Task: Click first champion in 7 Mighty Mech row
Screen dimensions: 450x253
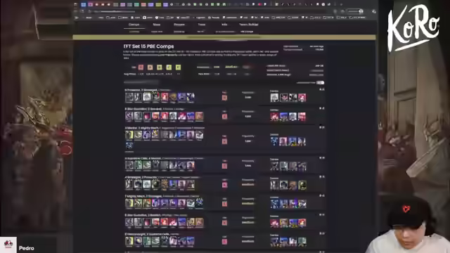Action: pos(129,203)
